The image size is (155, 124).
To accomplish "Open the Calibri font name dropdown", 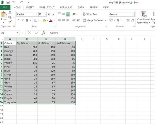I will coord(37,14).
